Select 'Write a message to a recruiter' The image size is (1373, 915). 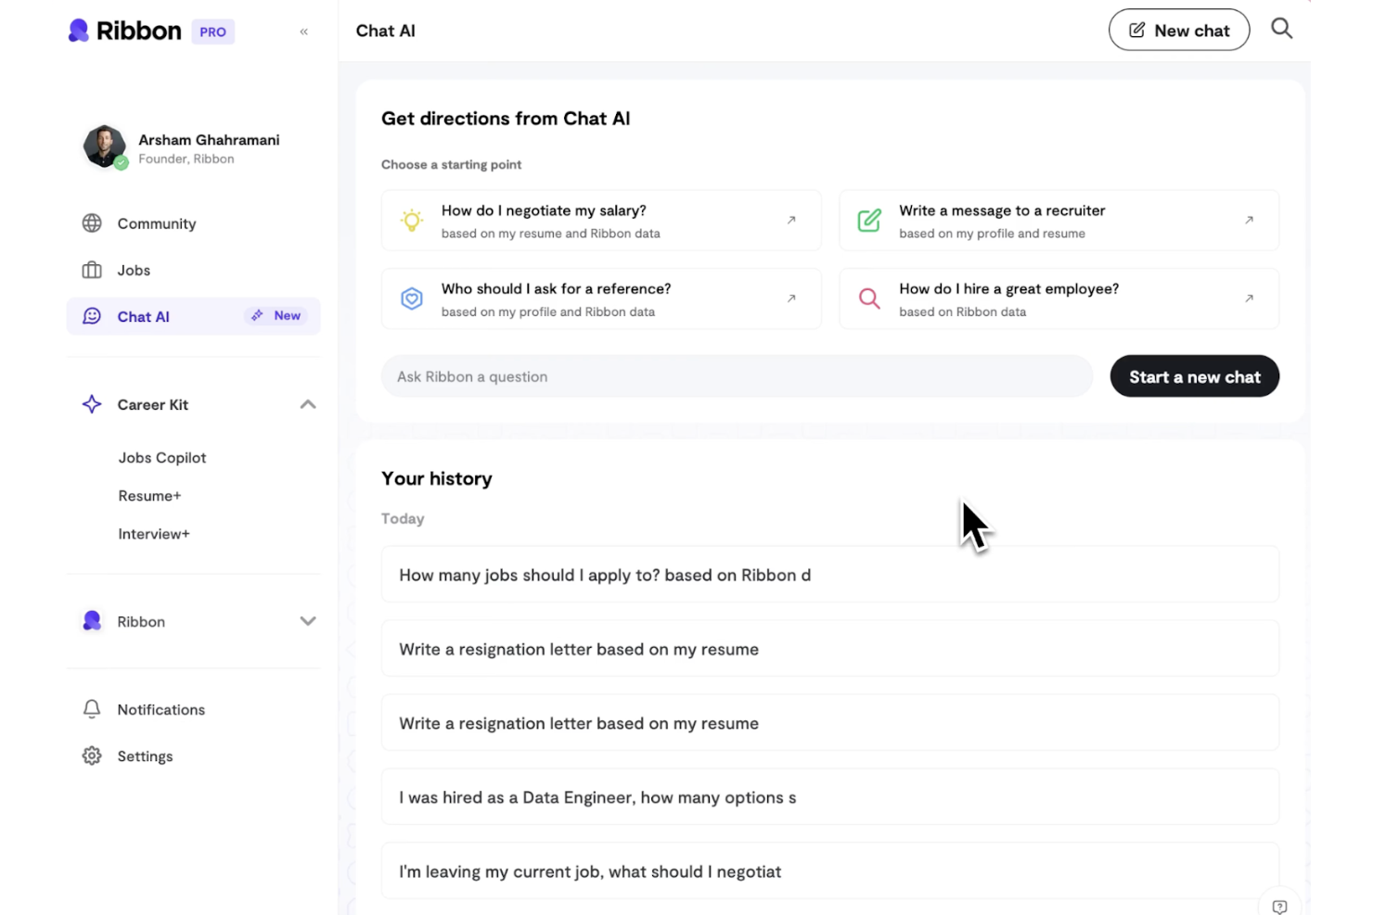(x=1059, y=221)
